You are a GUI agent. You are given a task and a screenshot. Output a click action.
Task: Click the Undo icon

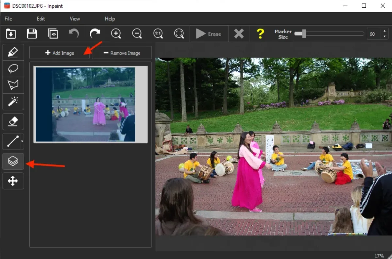(74, 34)
